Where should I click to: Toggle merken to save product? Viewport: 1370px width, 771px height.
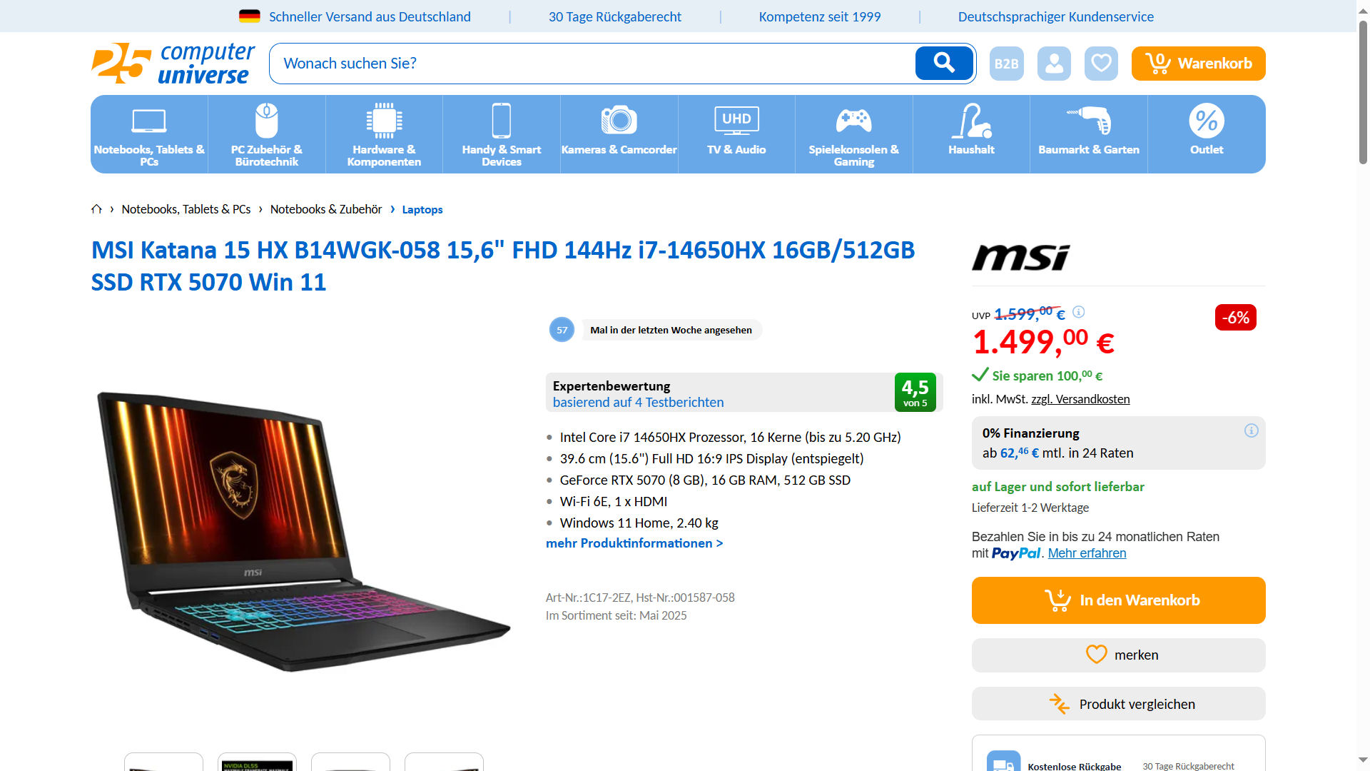pyautogui.click(x=1118, y=655)
